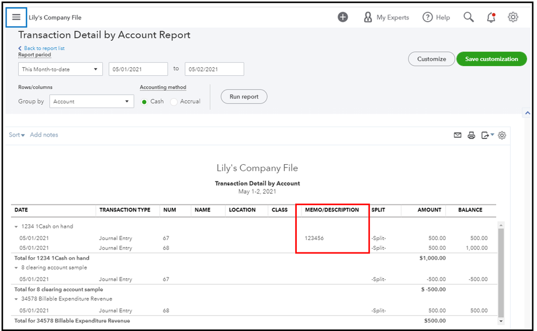Click Journal Entry 67 under clearing account sample
Screen dimensions: 537x331
point(116,279)
